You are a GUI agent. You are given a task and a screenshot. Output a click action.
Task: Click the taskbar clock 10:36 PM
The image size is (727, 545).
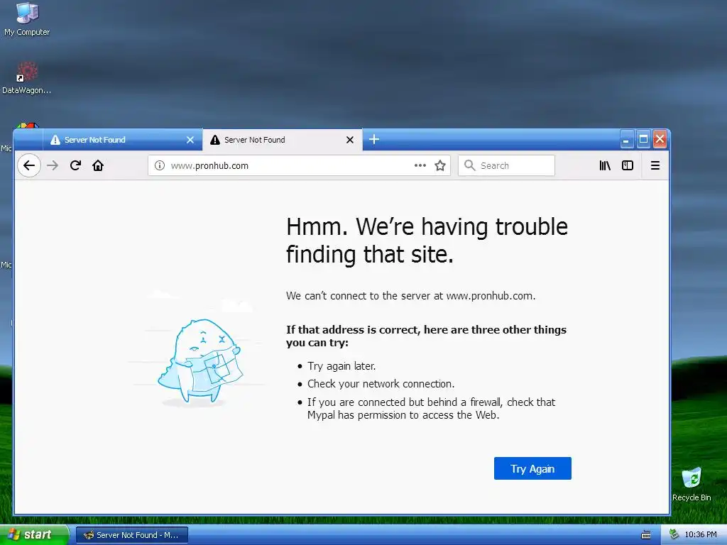pyautogui.click(x=701, y=535)
